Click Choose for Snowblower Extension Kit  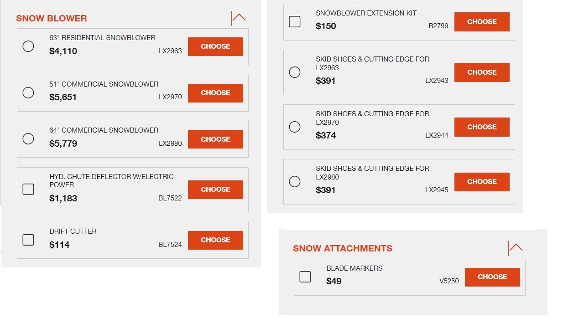click(x=482, y=22)
